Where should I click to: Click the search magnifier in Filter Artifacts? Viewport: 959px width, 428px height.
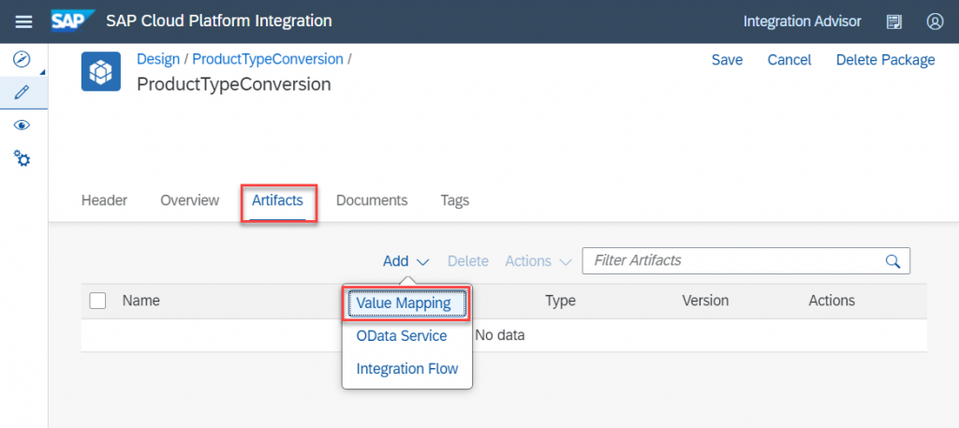[893, 261]
